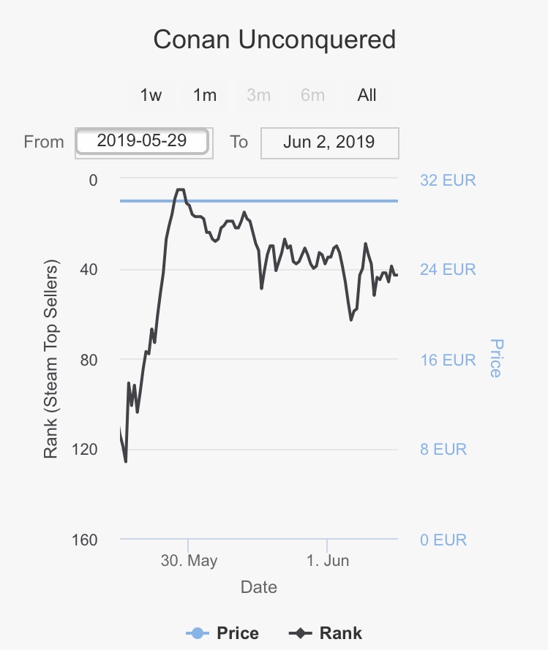Click the Date axis title
Screen dimensions: 548x650
pos(259,587)
